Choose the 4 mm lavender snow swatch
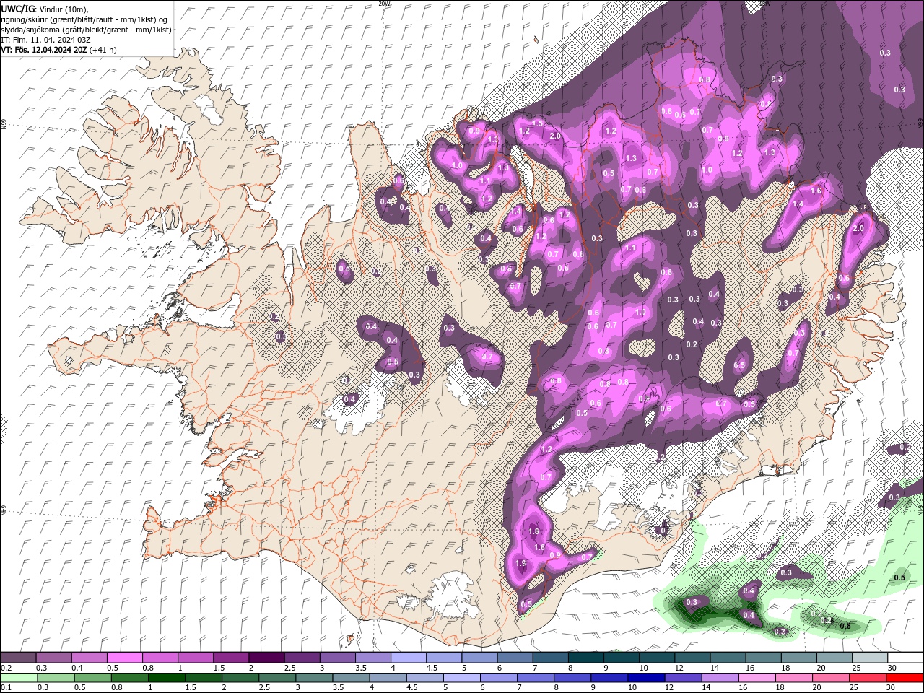 (x=408, y=658)
